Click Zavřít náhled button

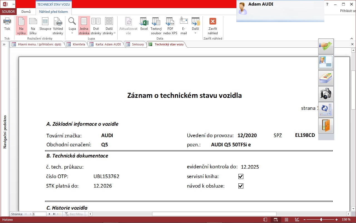click(x=212, y=26)
